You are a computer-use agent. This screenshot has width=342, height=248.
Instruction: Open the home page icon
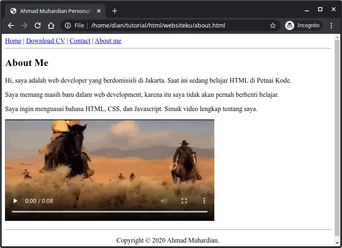pos(51,25)
